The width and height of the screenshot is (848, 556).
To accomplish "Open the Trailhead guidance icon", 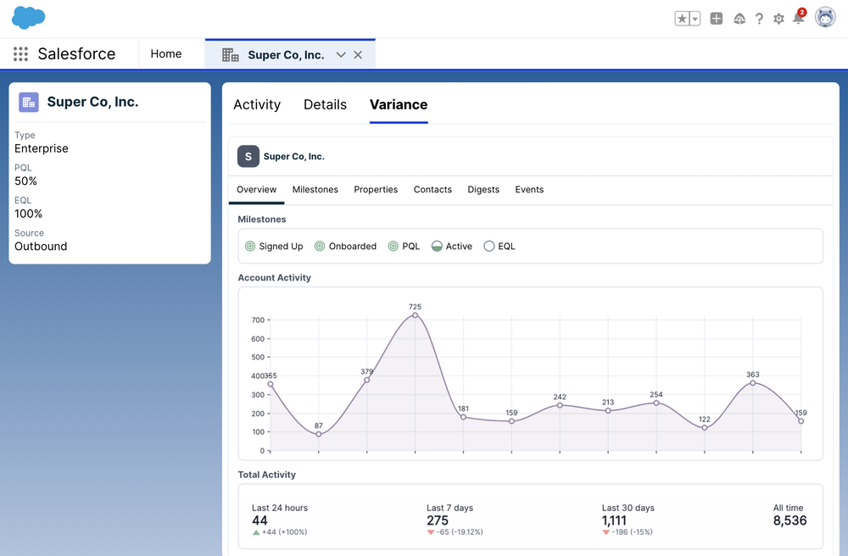I will 739,19.
